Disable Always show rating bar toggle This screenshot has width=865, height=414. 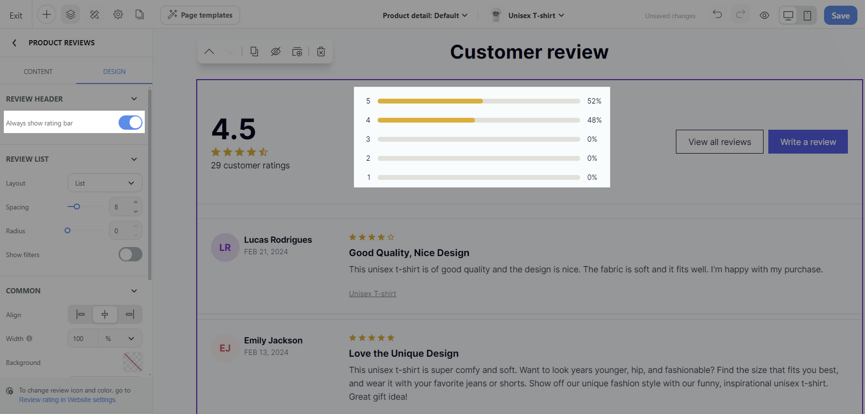[130, 123]
